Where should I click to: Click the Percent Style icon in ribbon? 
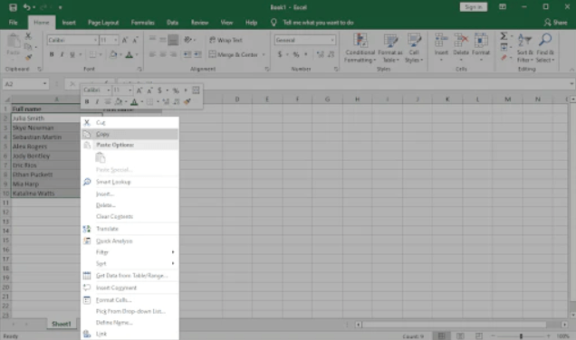(296, 54)
